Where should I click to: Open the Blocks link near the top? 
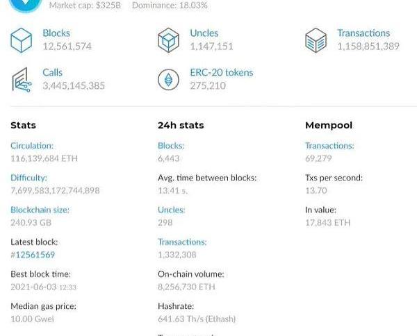click(56, 33)
